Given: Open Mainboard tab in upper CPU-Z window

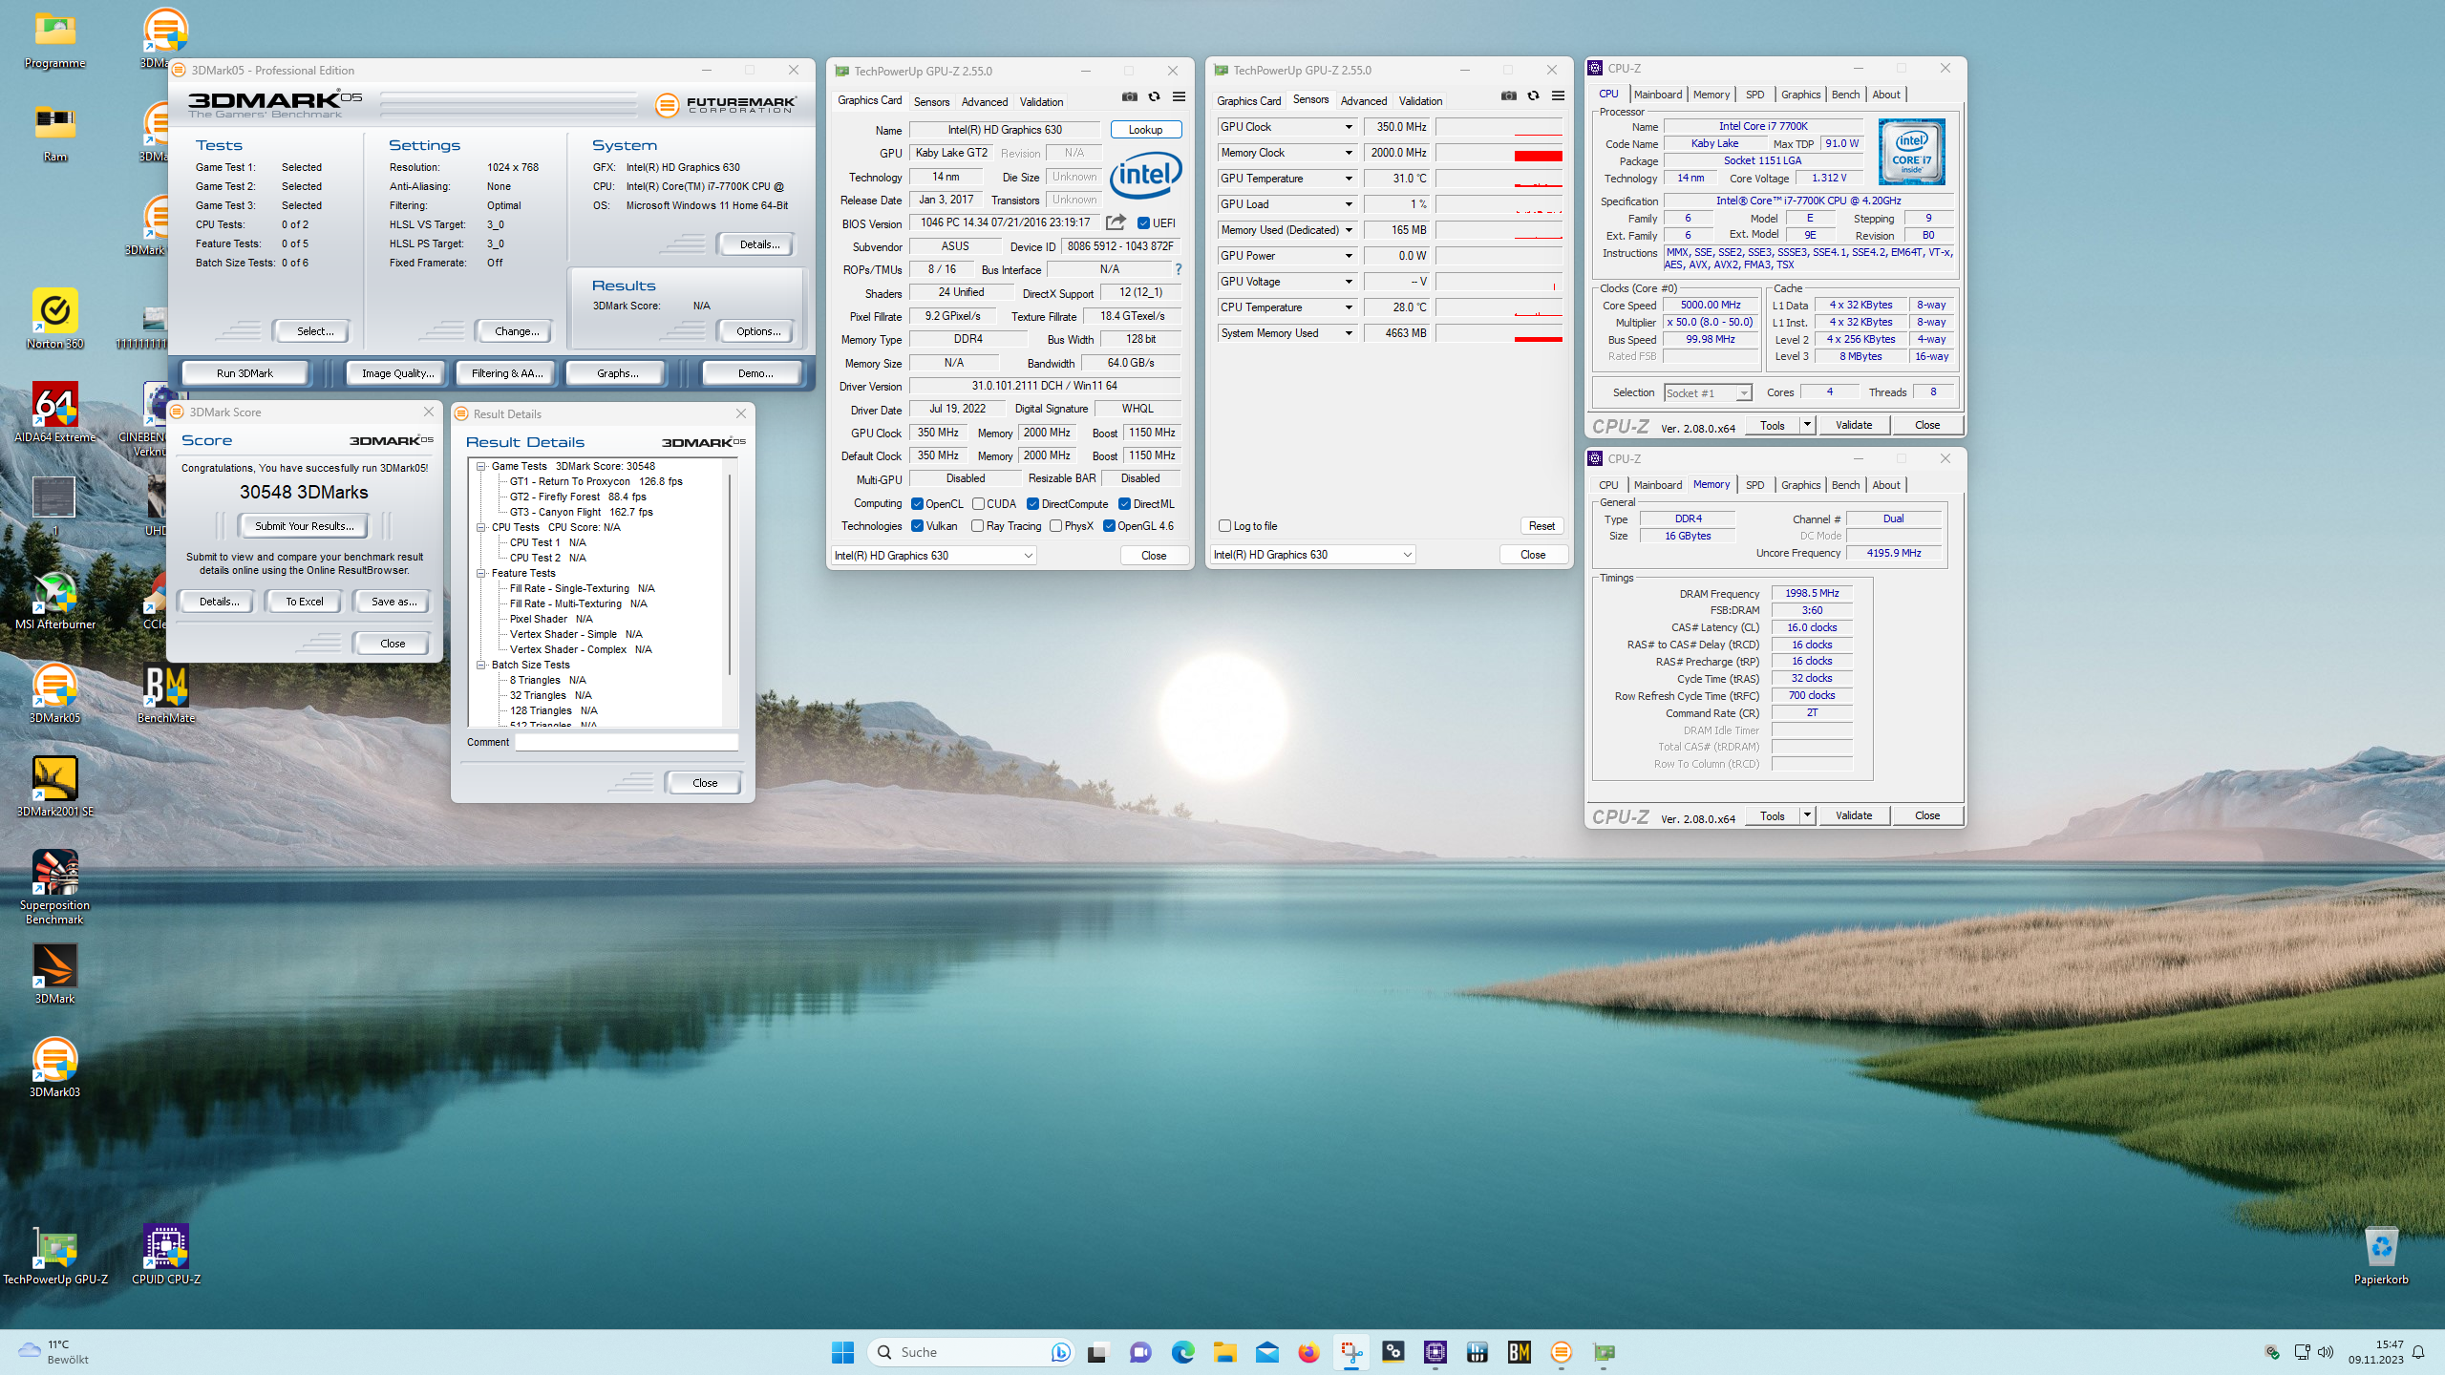Looking at the screenshot, I should (1657, 95).
